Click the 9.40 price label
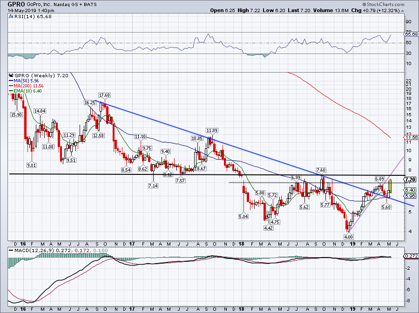The image size is (419, 313). click(x=165, y=151)
